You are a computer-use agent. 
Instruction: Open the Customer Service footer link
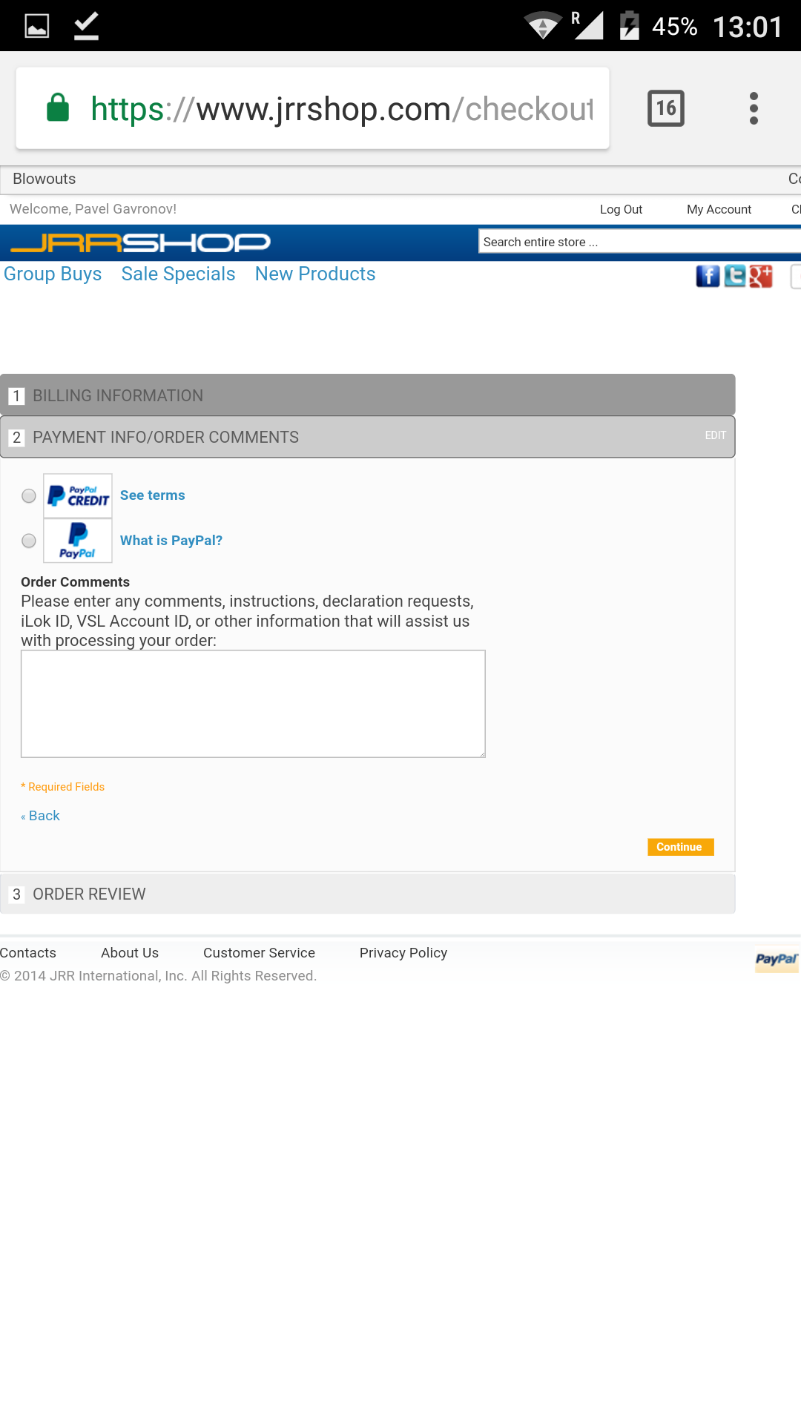(x=260, y=953)
